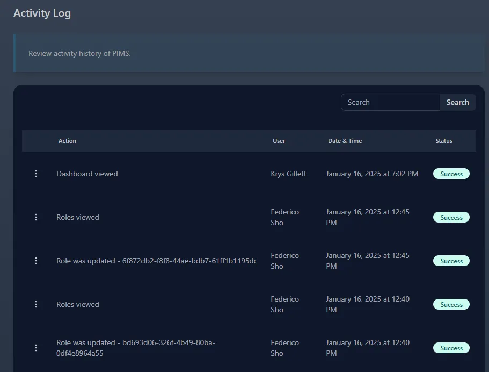Sort by the Action column header

click(x=67, y=141)
